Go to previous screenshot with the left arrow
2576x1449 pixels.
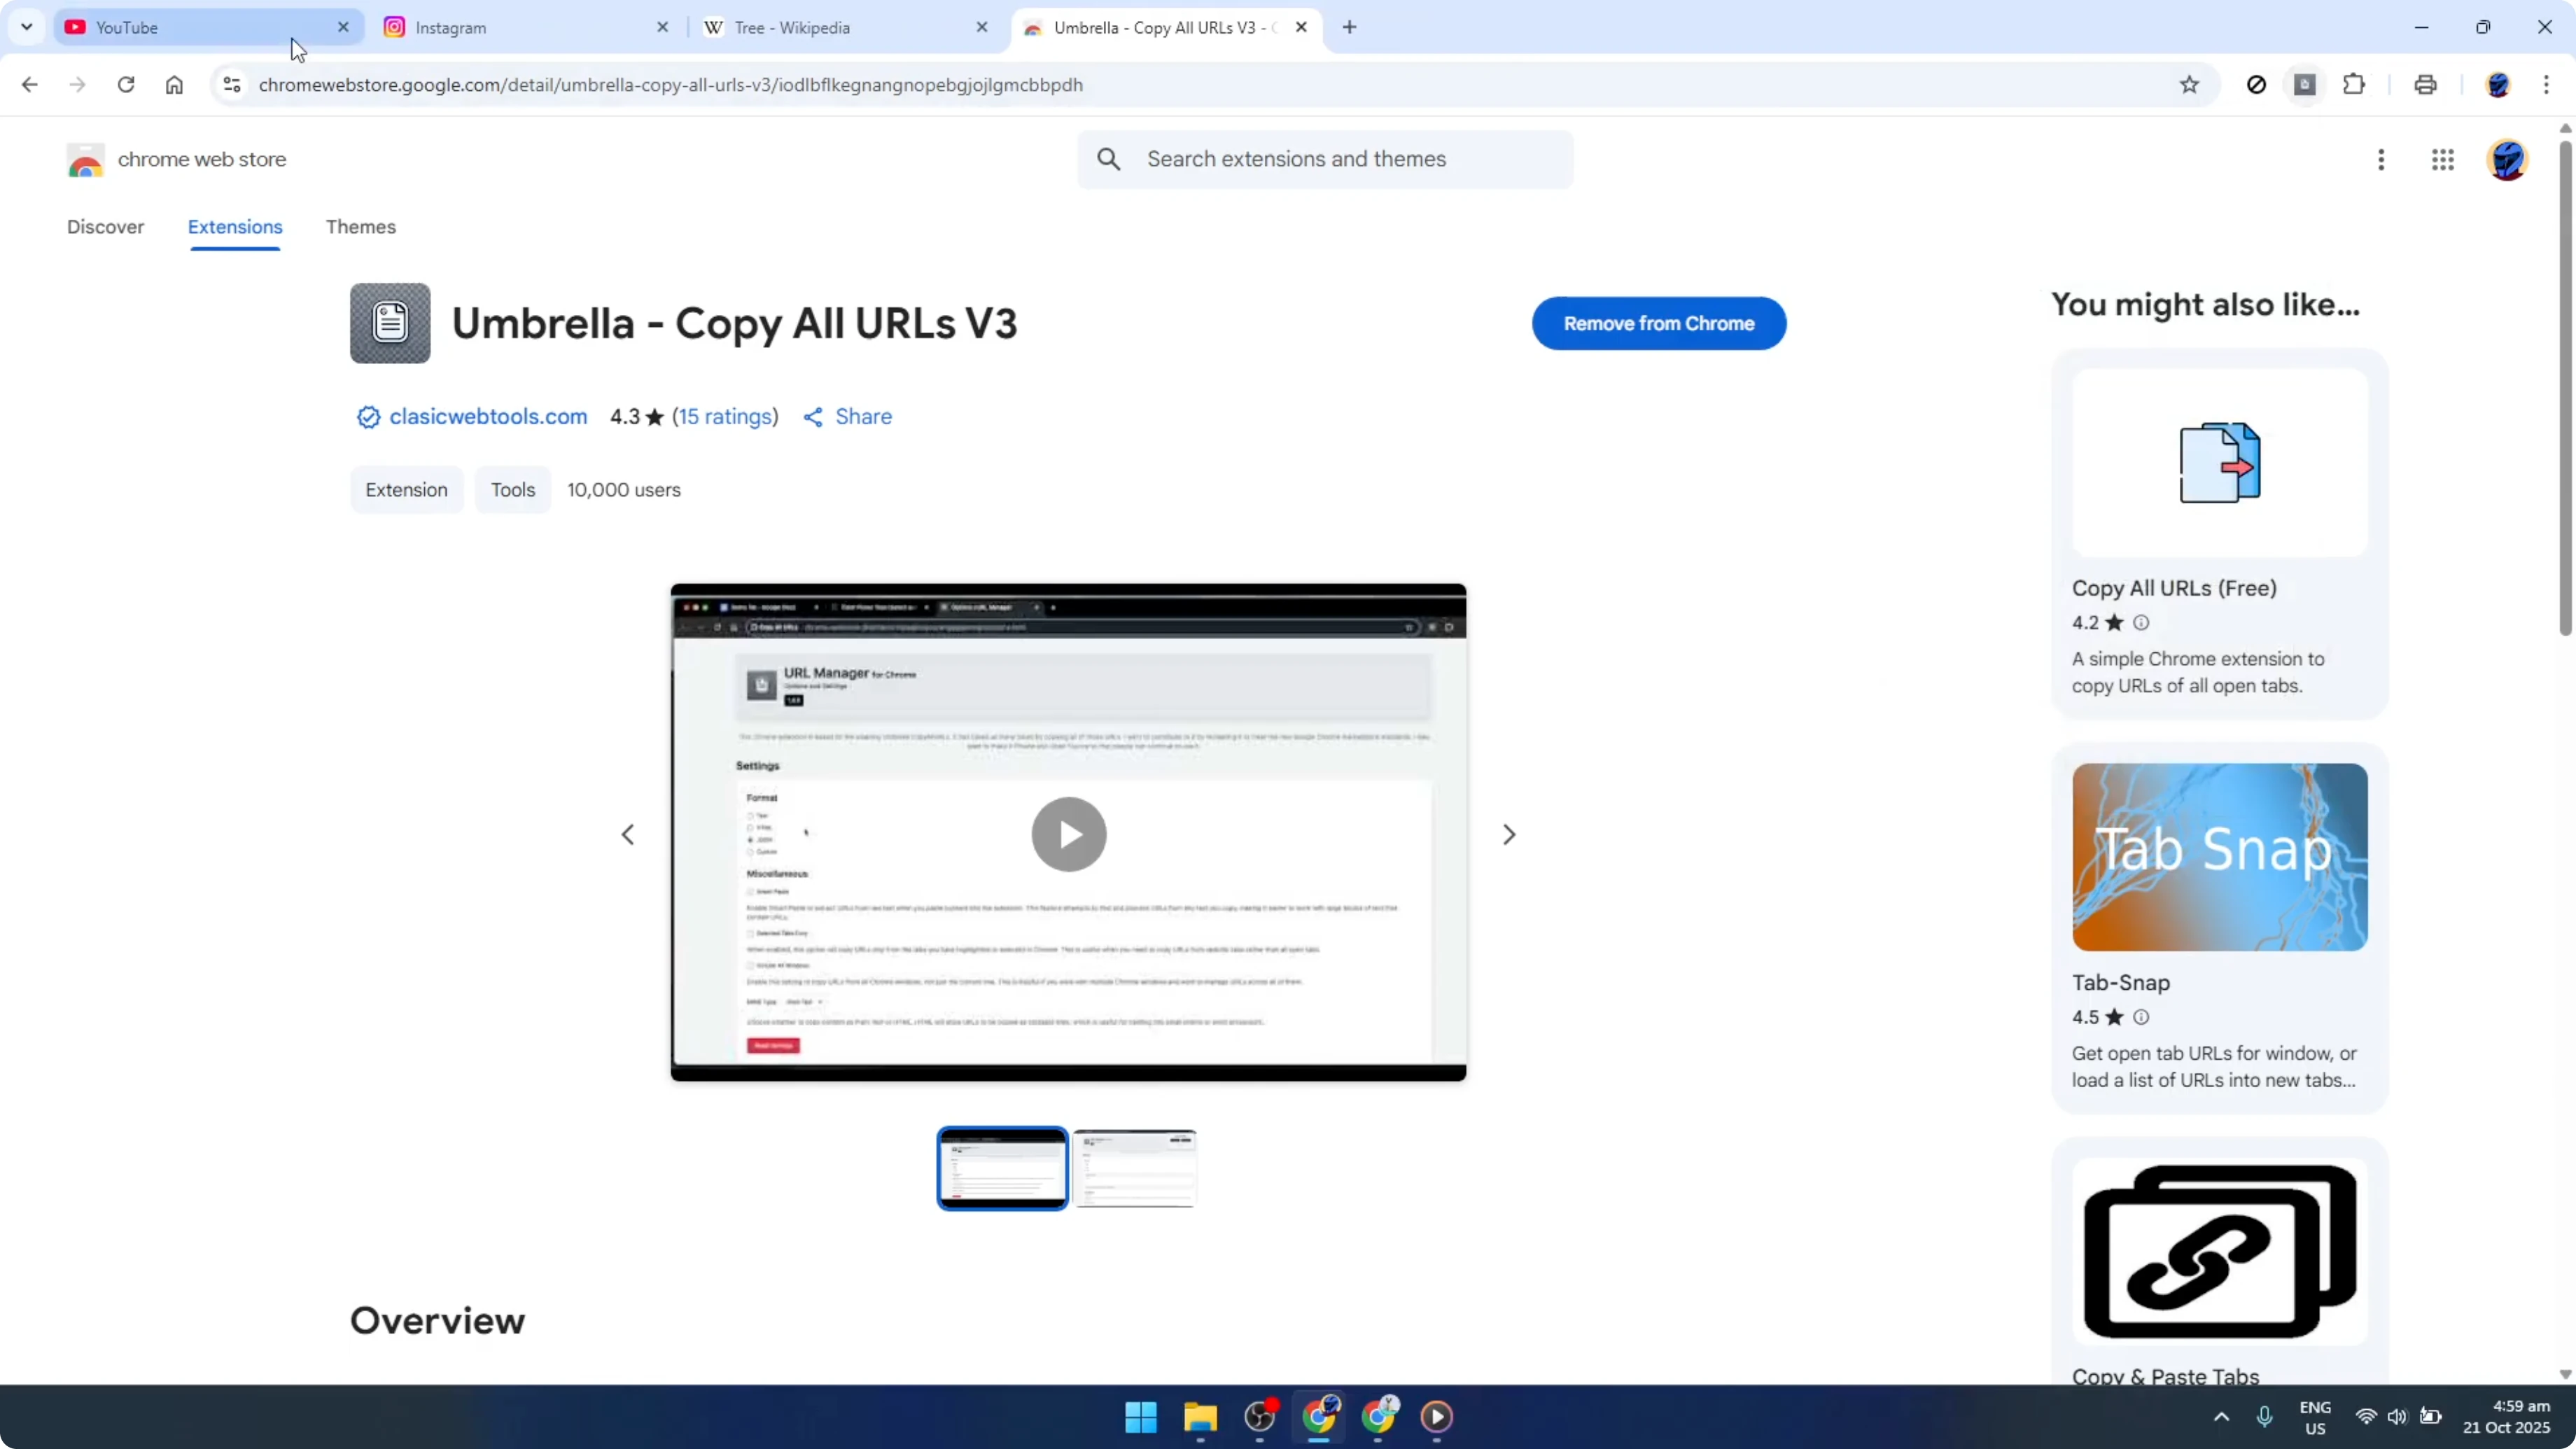(x=628, y=833)
